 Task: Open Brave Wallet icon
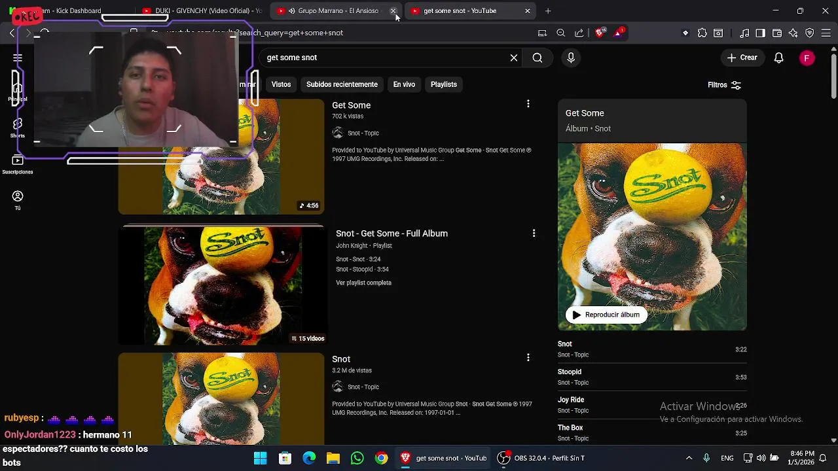[x=777, y=33]
